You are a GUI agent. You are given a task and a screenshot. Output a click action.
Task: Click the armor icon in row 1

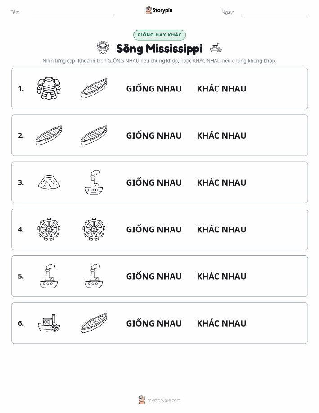pyautogui.click(x=49, y=88)
